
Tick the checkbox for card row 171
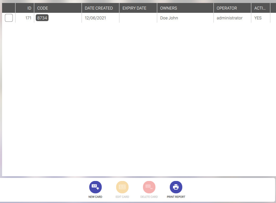tap(9, 18)
